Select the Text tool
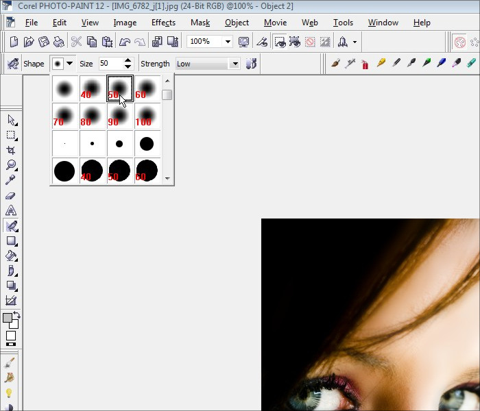Viewport: 480px width, 411px height. point(11,210)
